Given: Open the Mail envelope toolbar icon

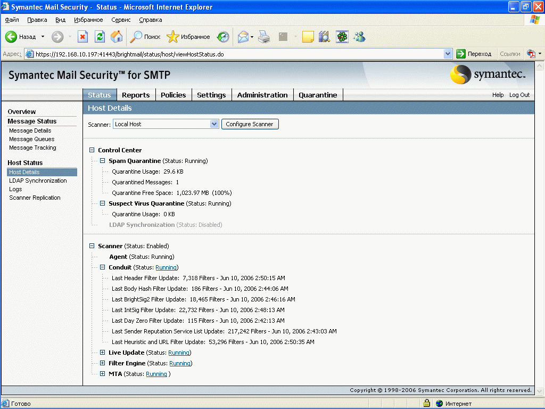Looking at the screenshot, I should click(x=243, y=37).
